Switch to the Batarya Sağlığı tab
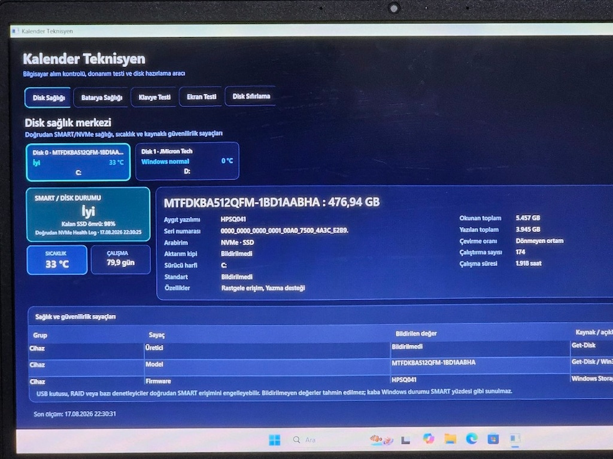613x459 pixels. 102,97
